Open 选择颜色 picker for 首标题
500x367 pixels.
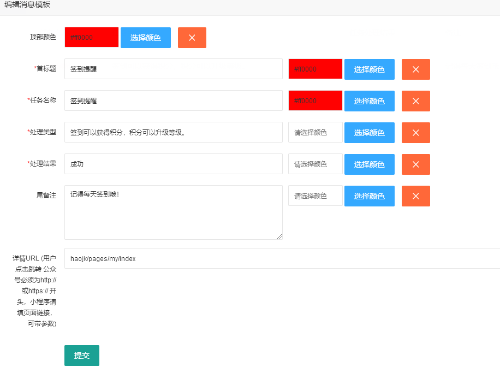coord(370,69)
